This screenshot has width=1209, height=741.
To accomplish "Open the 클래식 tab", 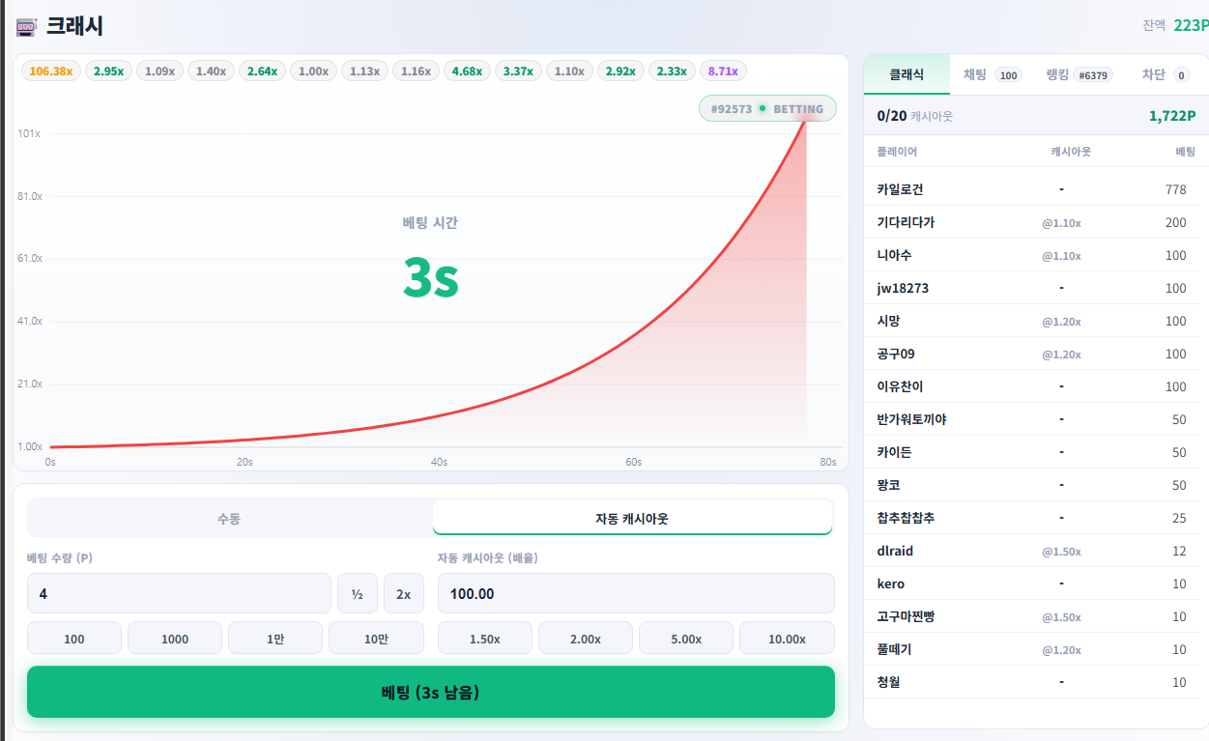I will [907, 74].
